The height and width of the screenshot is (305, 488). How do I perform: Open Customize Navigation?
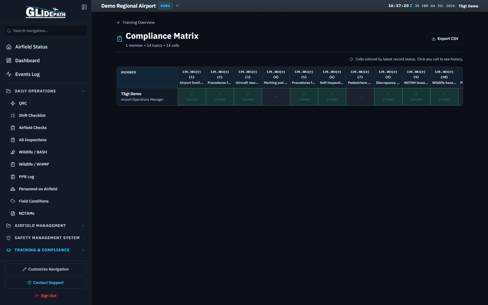click(45, 269)
